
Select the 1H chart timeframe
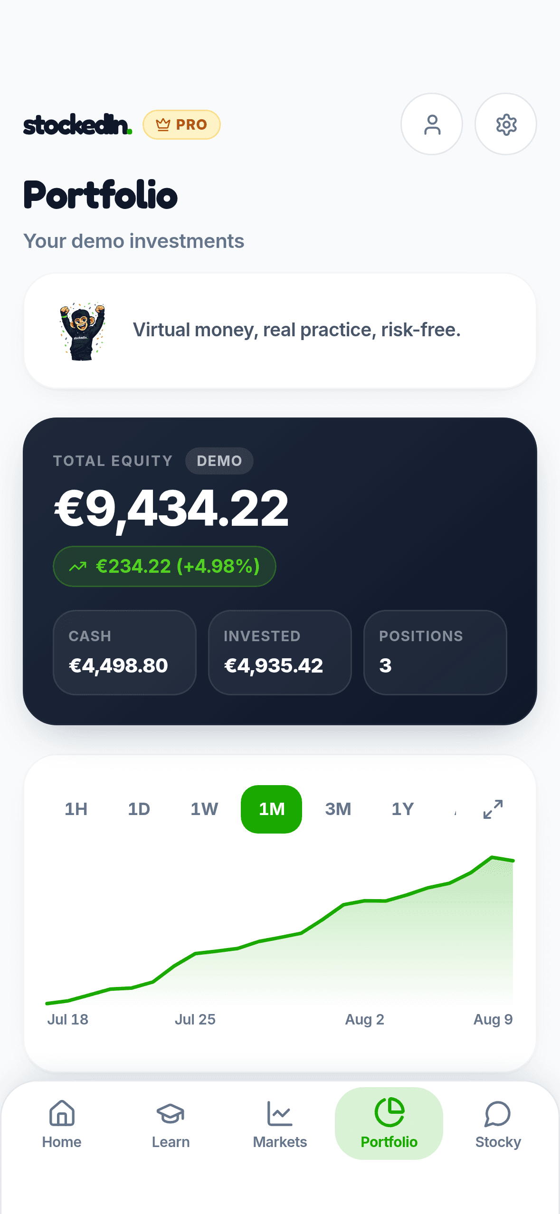coord(76,809)
